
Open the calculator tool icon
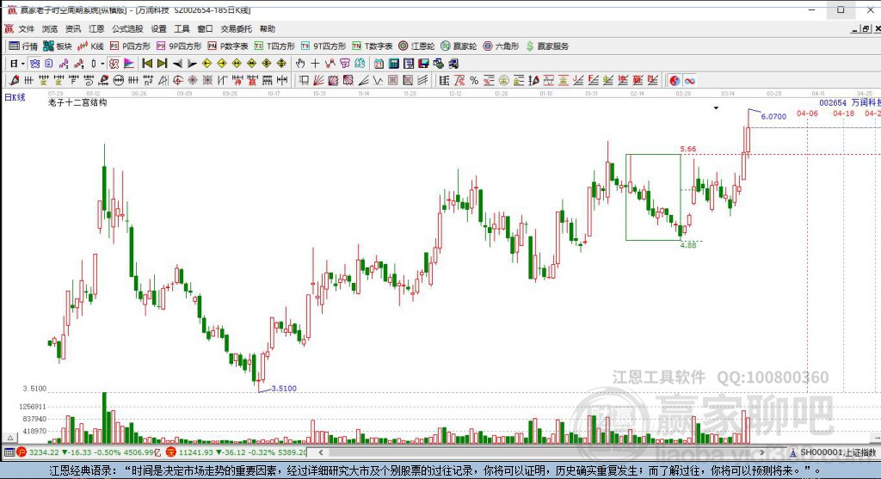click(394, 64)
